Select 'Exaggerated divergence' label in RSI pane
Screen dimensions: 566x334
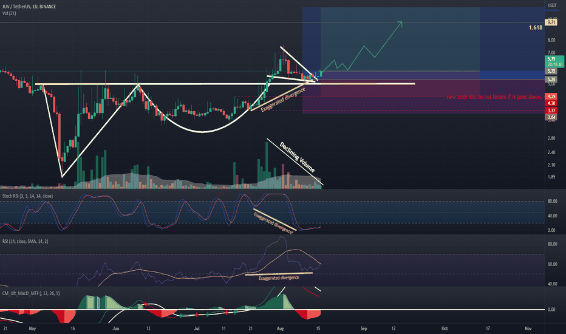pos(279,278)
